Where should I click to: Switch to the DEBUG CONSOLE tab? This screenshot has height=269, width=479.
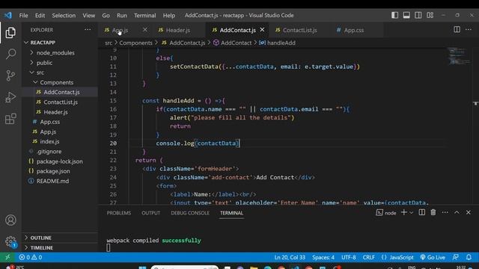pos(190,213)
